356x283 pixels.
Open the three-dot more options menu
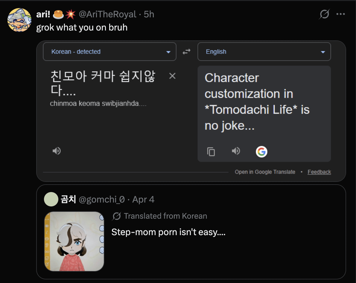tap(341, 14)
